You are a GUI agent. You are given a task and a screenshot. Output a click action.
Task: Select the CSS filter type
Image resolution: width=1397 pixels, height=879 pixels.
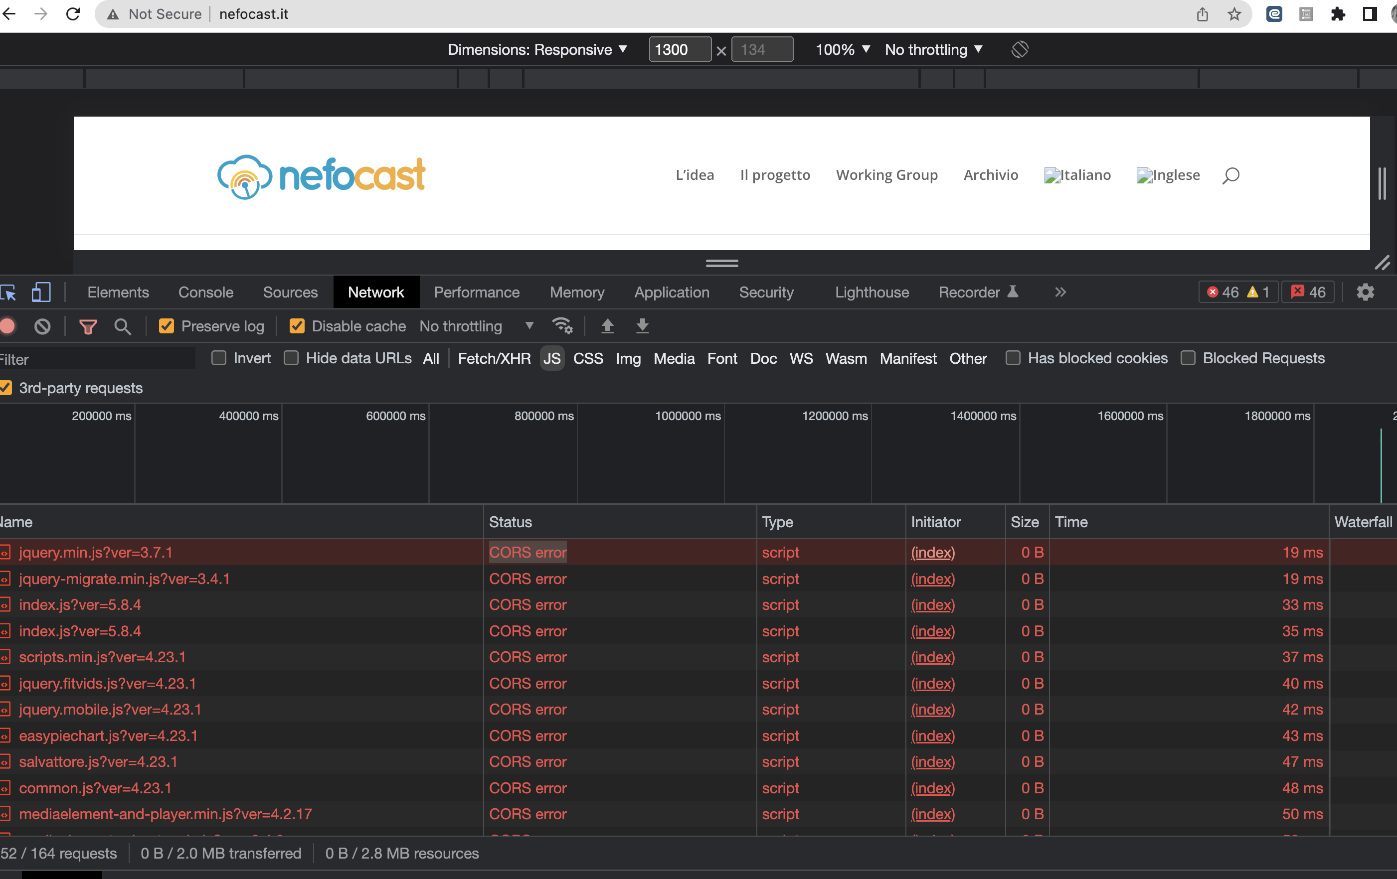click(x=588, y=358)
